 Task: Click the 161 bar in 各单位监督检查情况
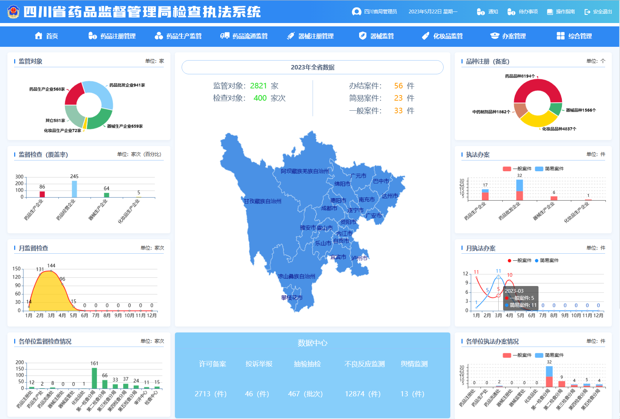[x=94, y=378]
